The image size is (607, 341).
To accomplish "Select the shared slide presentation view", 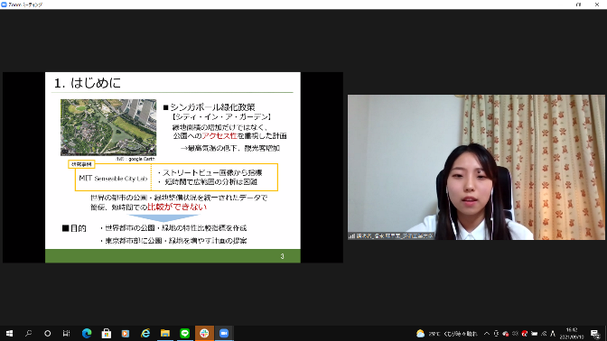I will click(x=173, y=168).
